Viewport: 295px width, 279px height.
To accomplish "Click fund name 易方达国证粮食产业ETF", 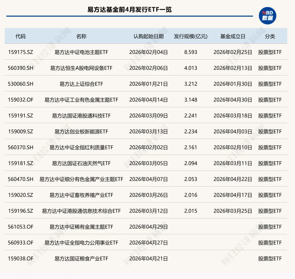I will click(81, 258).
